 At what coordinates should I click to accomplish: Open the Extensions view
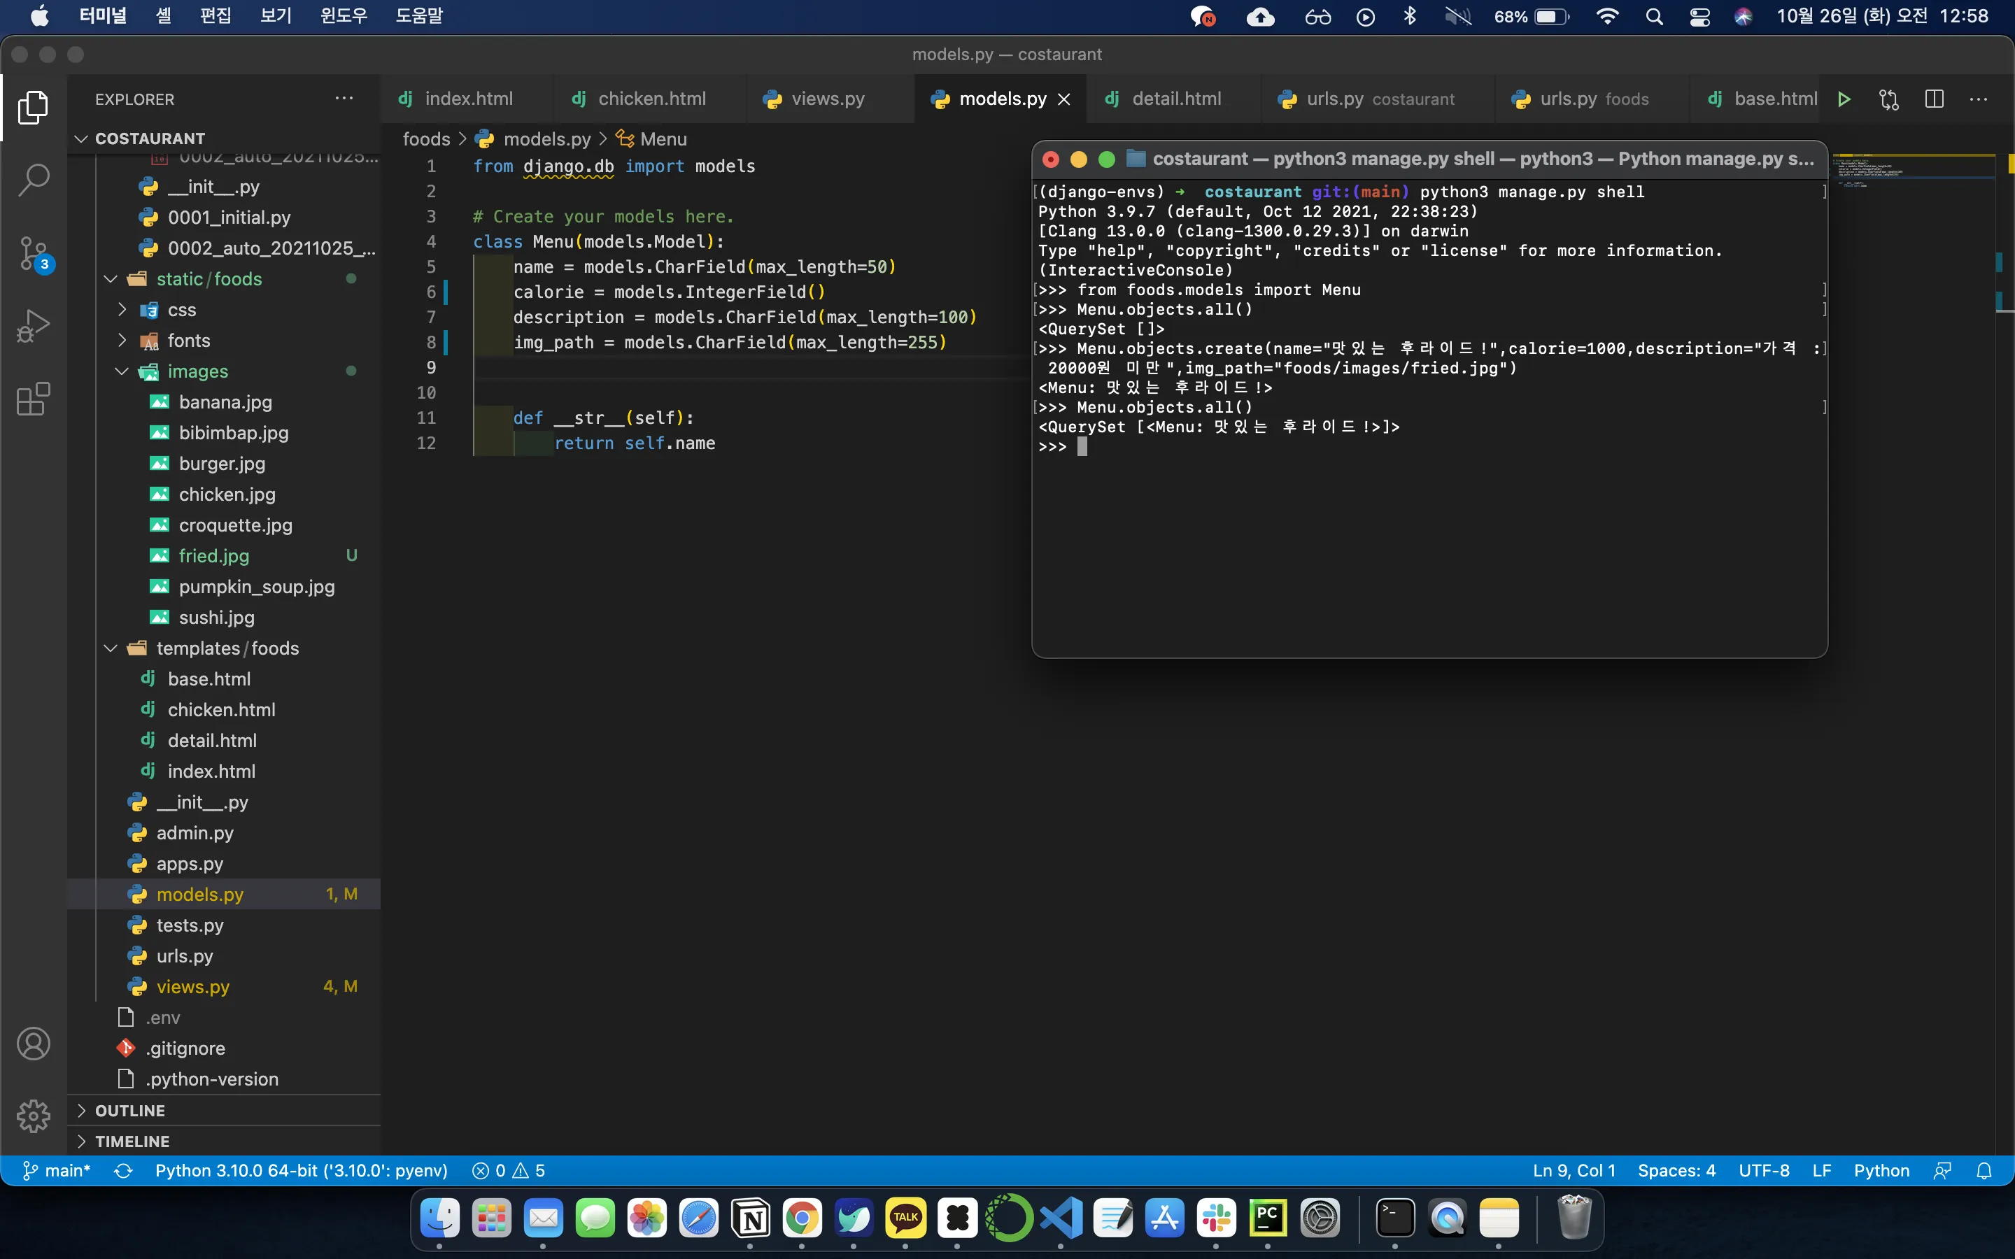coord(34,399)
